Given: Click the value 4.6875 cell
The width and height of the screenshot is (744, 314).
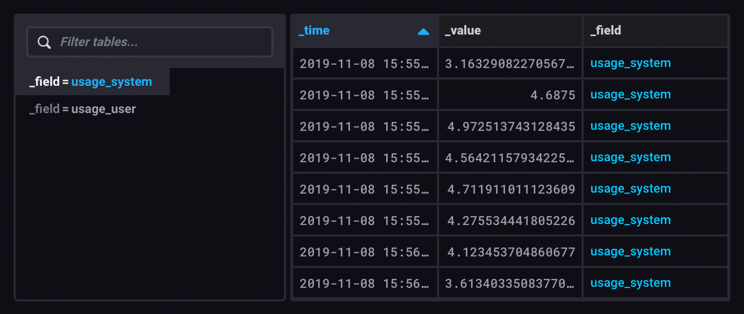Looking at the screenshot, I should pyautogui.click(x=553, y=95).
